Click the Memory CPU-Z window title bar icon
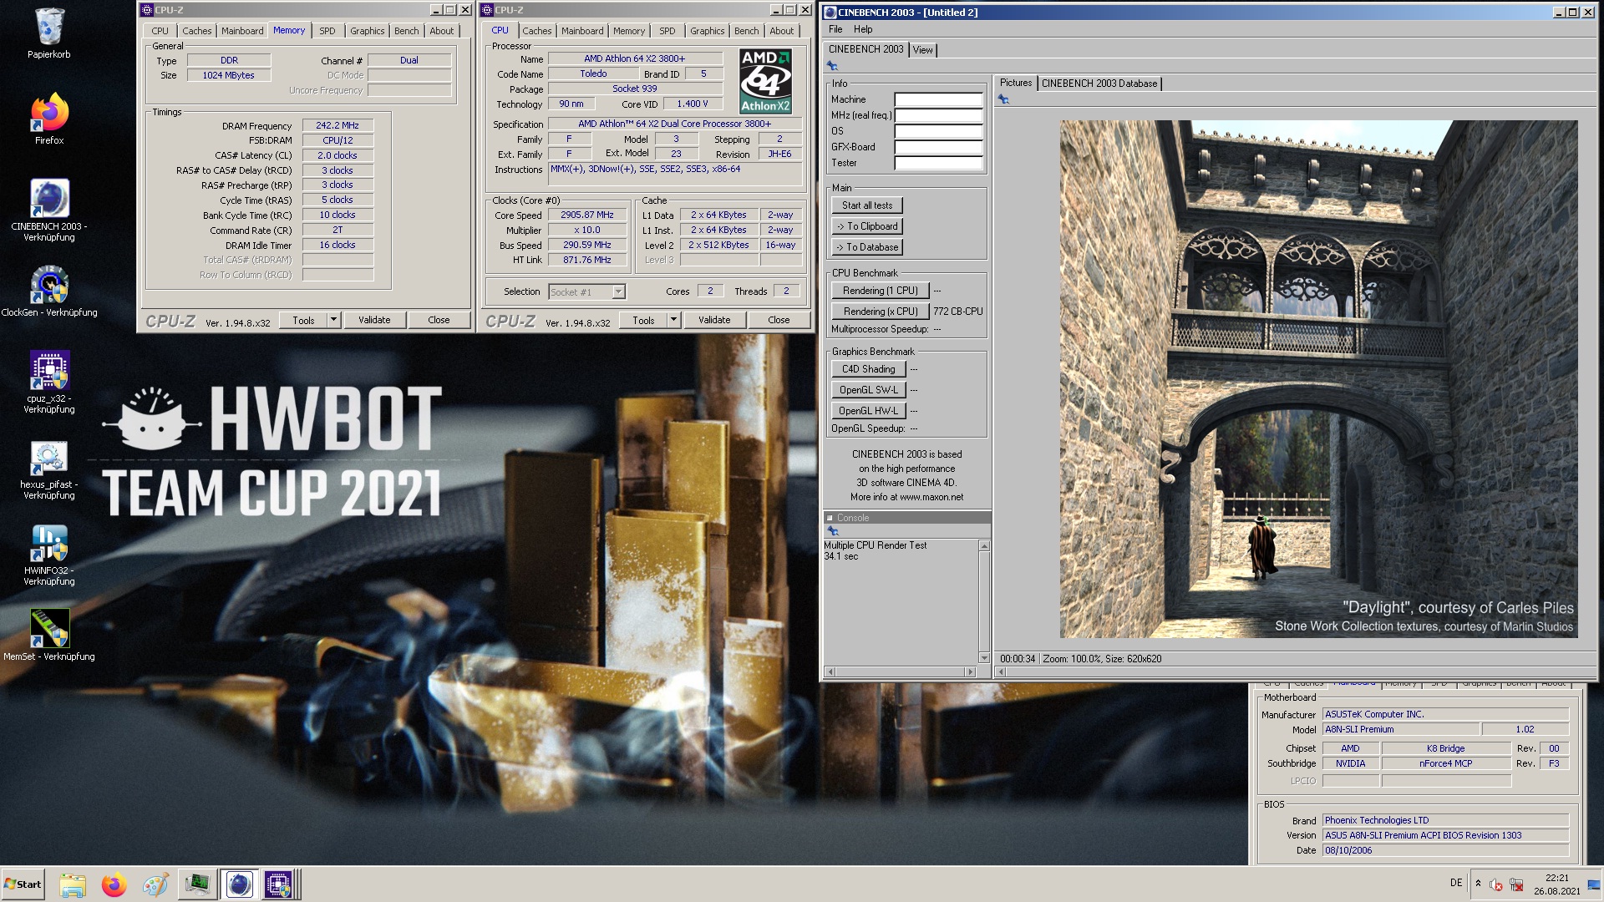 coord(147,10)
